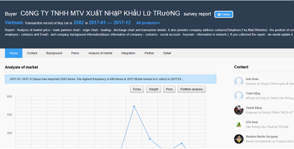Switch chart to Price view
This screenshot has width=294, height=149.
(169, 89)
